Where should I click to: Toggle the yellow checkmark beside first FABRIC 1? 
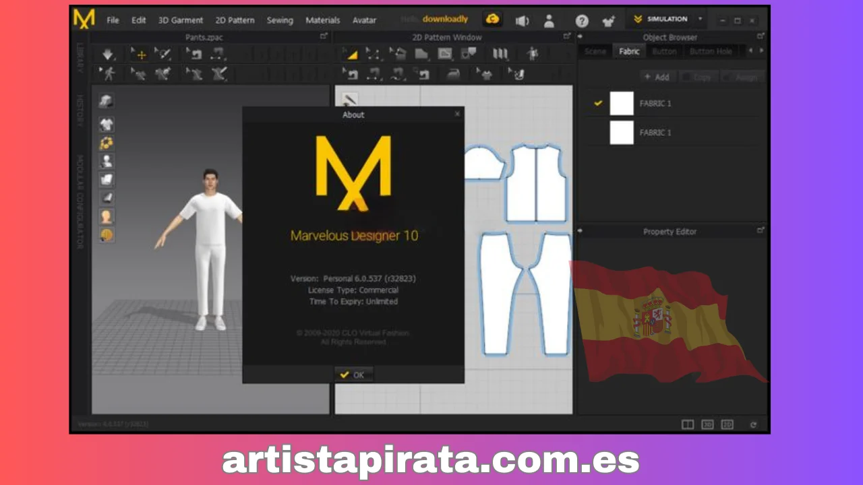pyautogui.click(x=597, y=103)
